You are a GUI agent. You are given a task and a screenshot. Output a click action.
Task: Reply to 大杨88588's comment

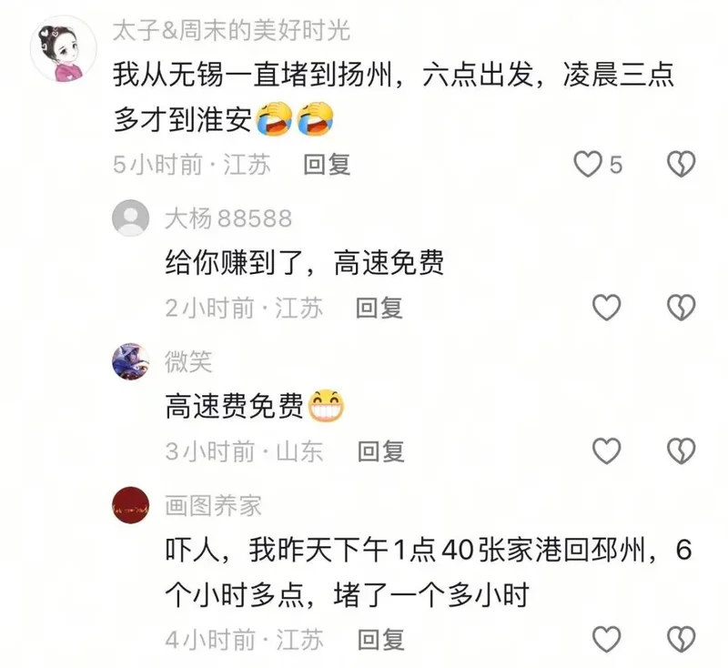click(379, 309)
